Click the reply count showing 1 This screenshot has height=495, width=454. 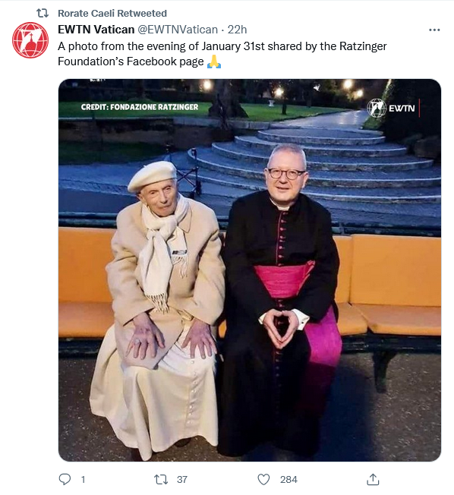tap(83, 480)
